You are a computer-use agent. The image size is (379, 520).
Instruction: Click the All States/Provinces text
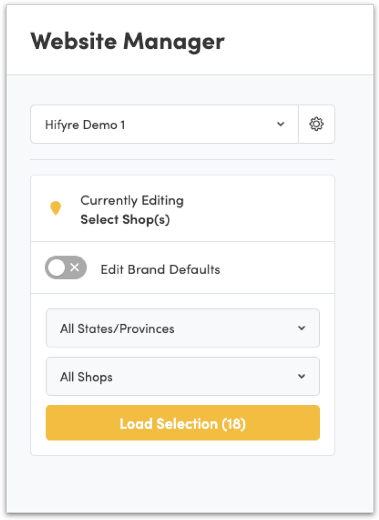coord(117,329)
